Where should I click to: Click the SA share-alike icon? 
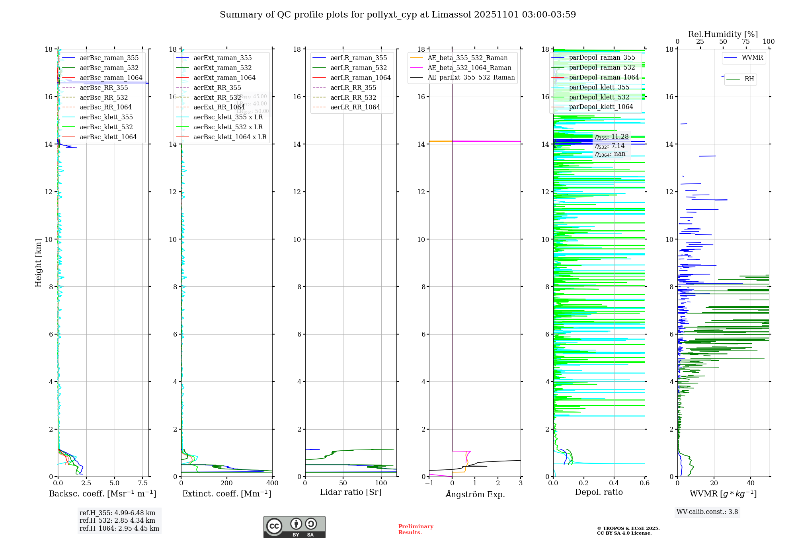click(311, 524)
